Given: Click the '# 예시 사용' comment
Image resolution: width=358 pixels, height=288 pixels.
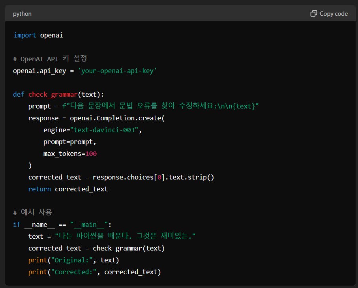Looking at the screenshot, I should (32, 212).
